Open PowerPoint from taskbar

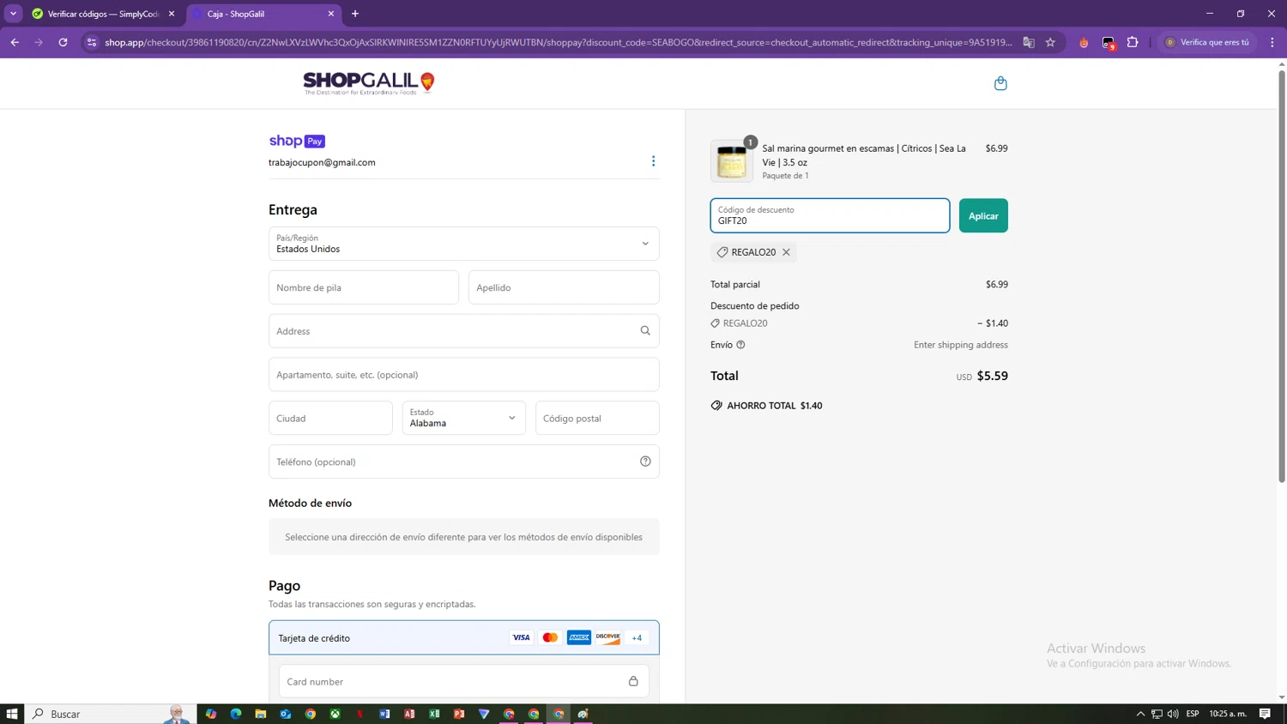click(x=459, y=714)
